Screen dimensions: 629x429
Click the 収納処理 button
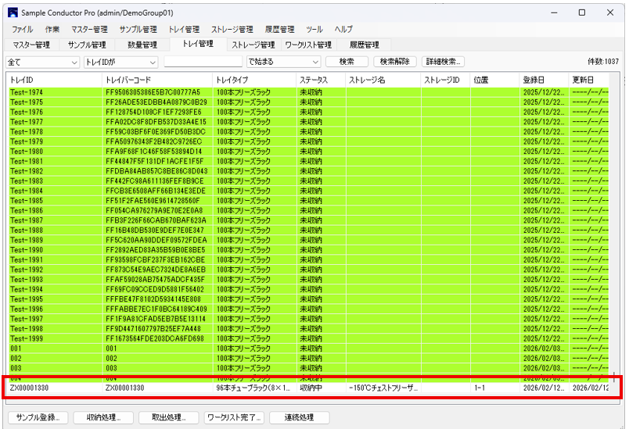pyautogui.click(x=102, y=417)
